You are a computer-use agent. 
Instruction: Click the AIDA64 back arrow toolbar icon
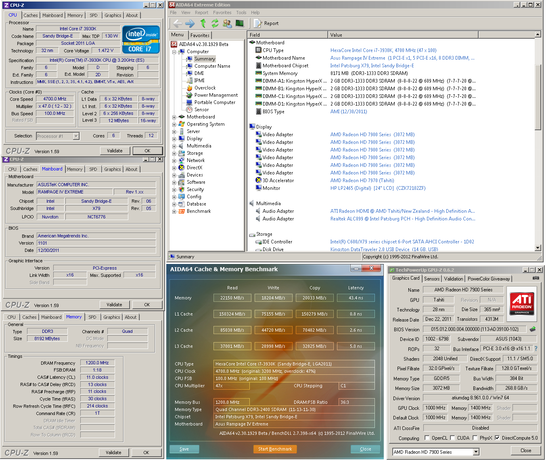point(178,23)
